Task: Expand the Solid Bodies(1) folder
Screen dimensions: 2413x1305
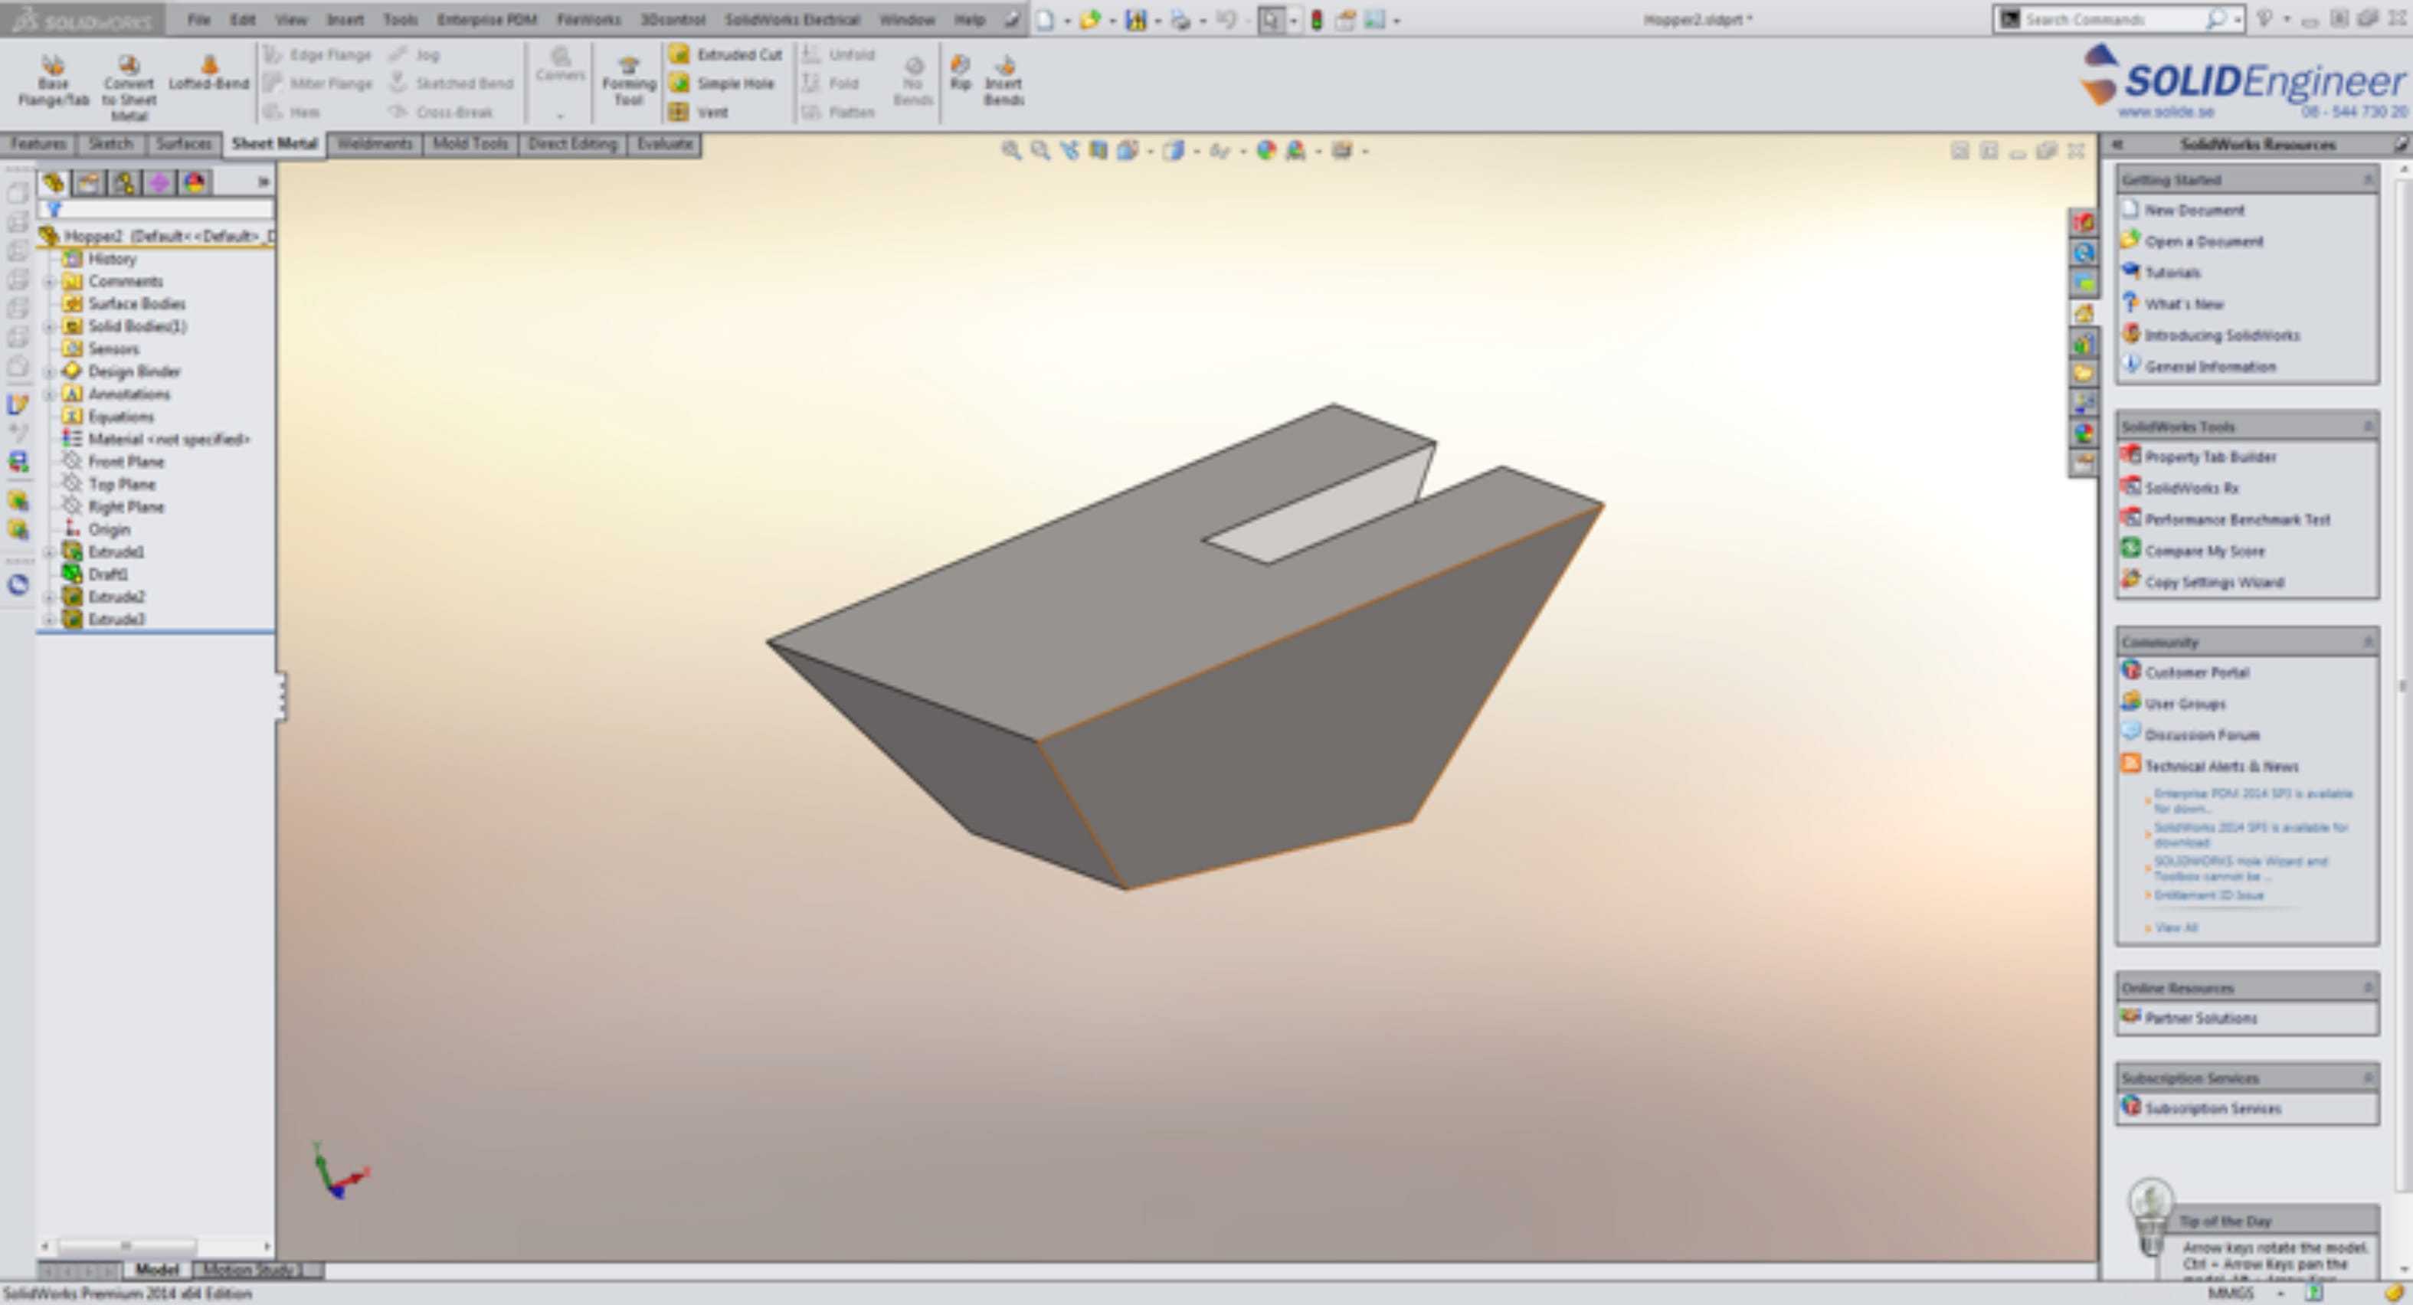Action: 50,326
